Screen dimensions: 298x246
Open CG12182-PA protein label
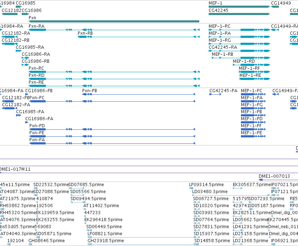pos(16,105)
